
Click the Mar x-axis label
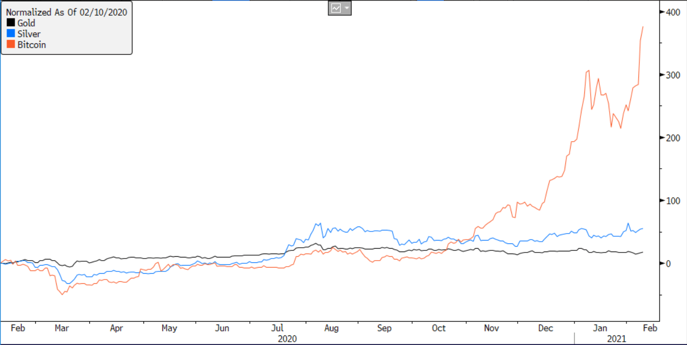click(61, 328)
